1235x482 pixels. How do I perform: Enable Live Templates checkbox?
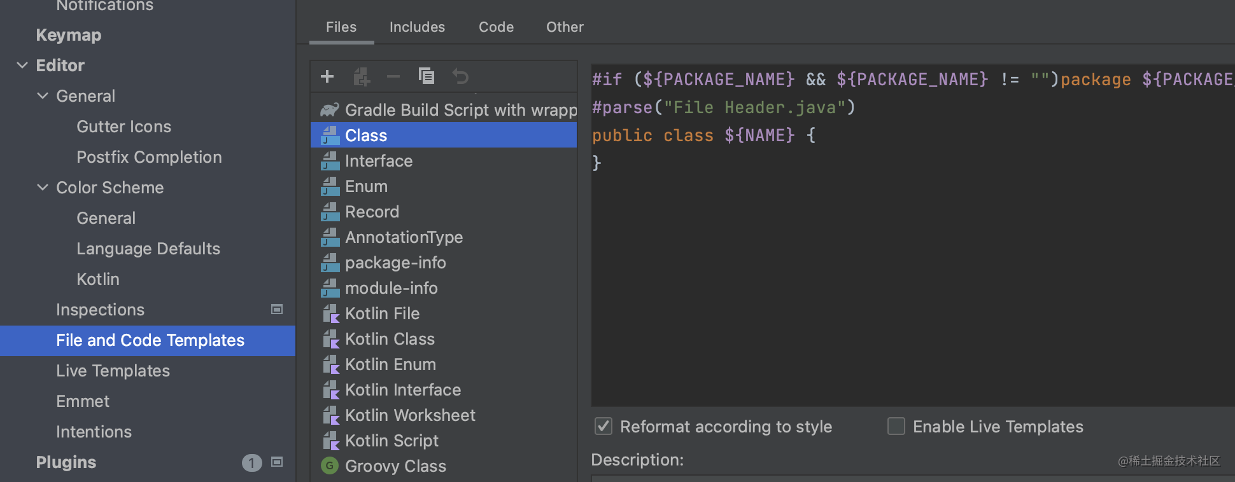click(896, 426)
